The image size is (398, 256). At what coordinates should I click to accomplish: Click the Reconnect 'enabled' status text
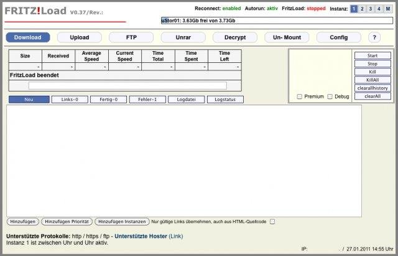tap(231, 8)
